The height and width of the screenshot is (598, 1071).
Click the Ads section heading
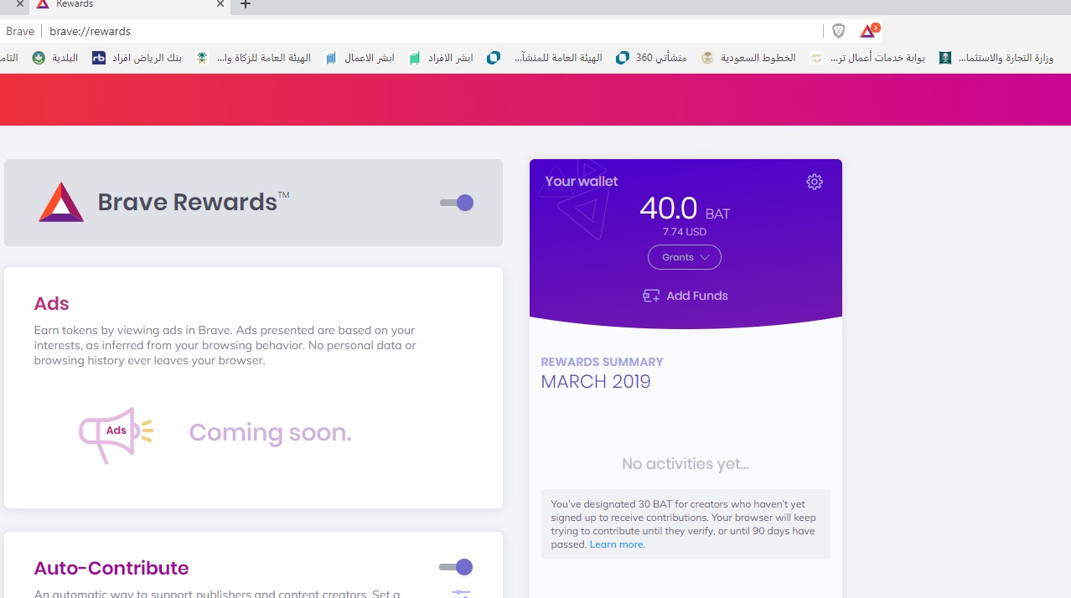pos(51,303)
